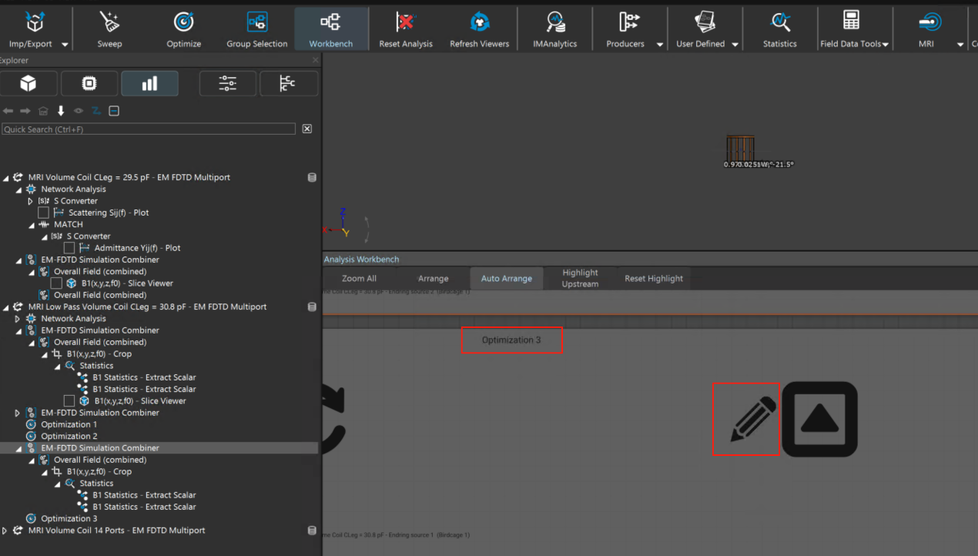Expand the MRI Volume Coil 14 Ports node
The height and width of the screenshot is (556, 978).
coord(5,531)
